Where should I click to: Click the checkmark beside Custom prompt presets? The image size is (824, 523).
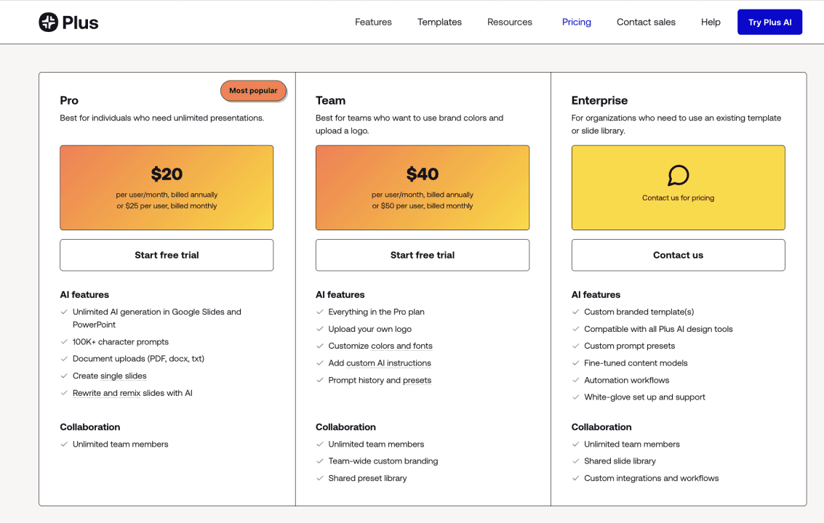tap(575, 346)
